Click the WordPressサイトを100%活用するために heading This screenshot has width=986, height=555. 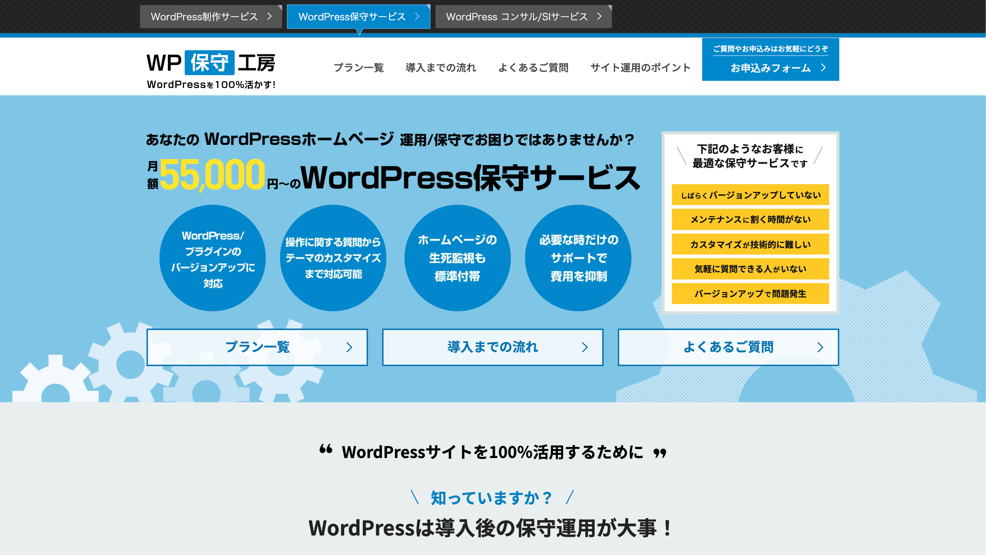coord(493,452)
